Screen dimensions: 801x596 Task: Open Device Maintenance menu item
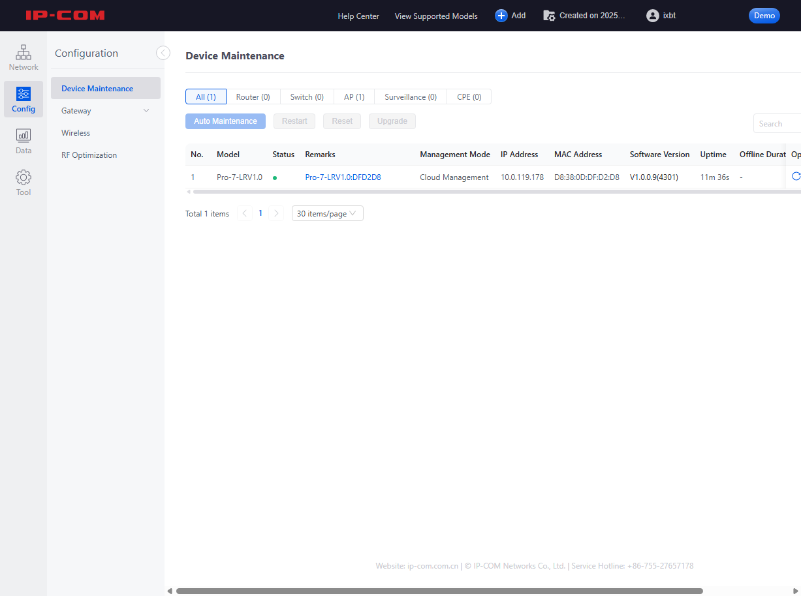[106, 88]
